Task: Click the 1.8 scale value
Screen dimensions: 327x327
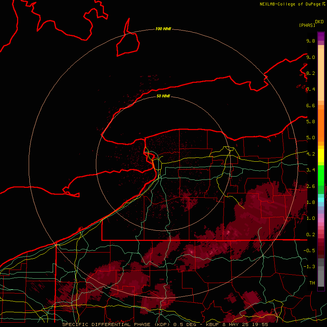Action: click(311, 202)
